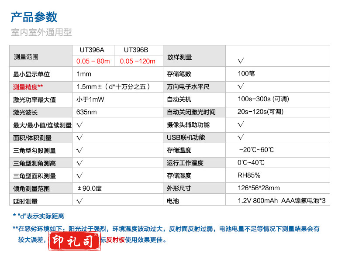
Task: Click the checkmark beside 延时测量
Action: pos(80,201)
